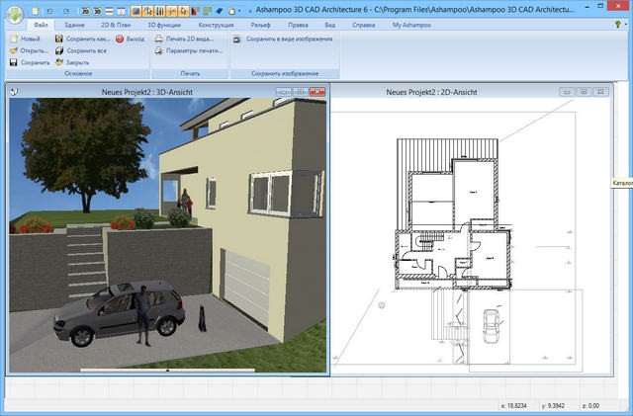Open the My Ashampoo ribbon tab
This screenshot has width=633, height=416.
tap(411, 25)
